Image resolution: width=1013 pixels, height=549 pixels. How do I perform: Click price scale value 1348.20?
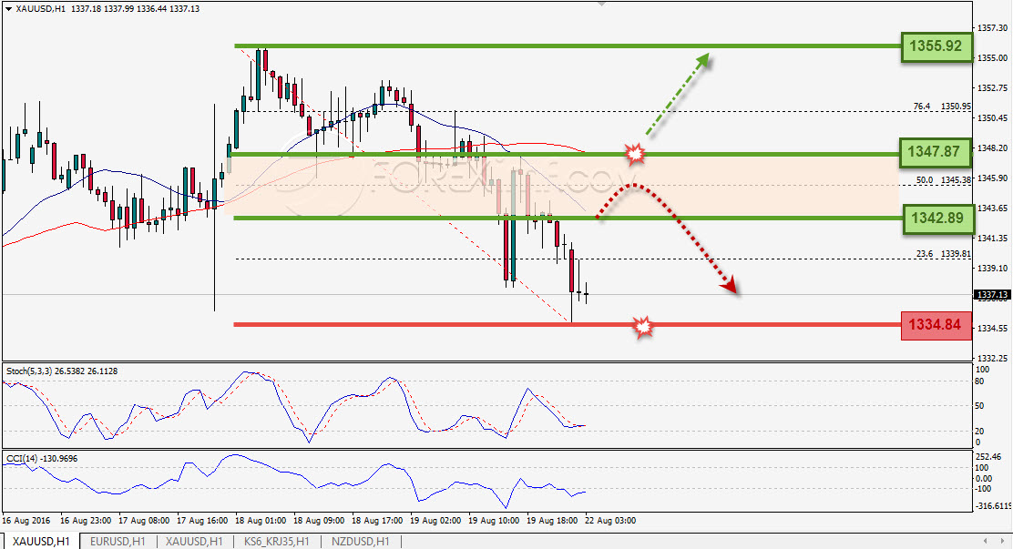[x=992, y=147]
